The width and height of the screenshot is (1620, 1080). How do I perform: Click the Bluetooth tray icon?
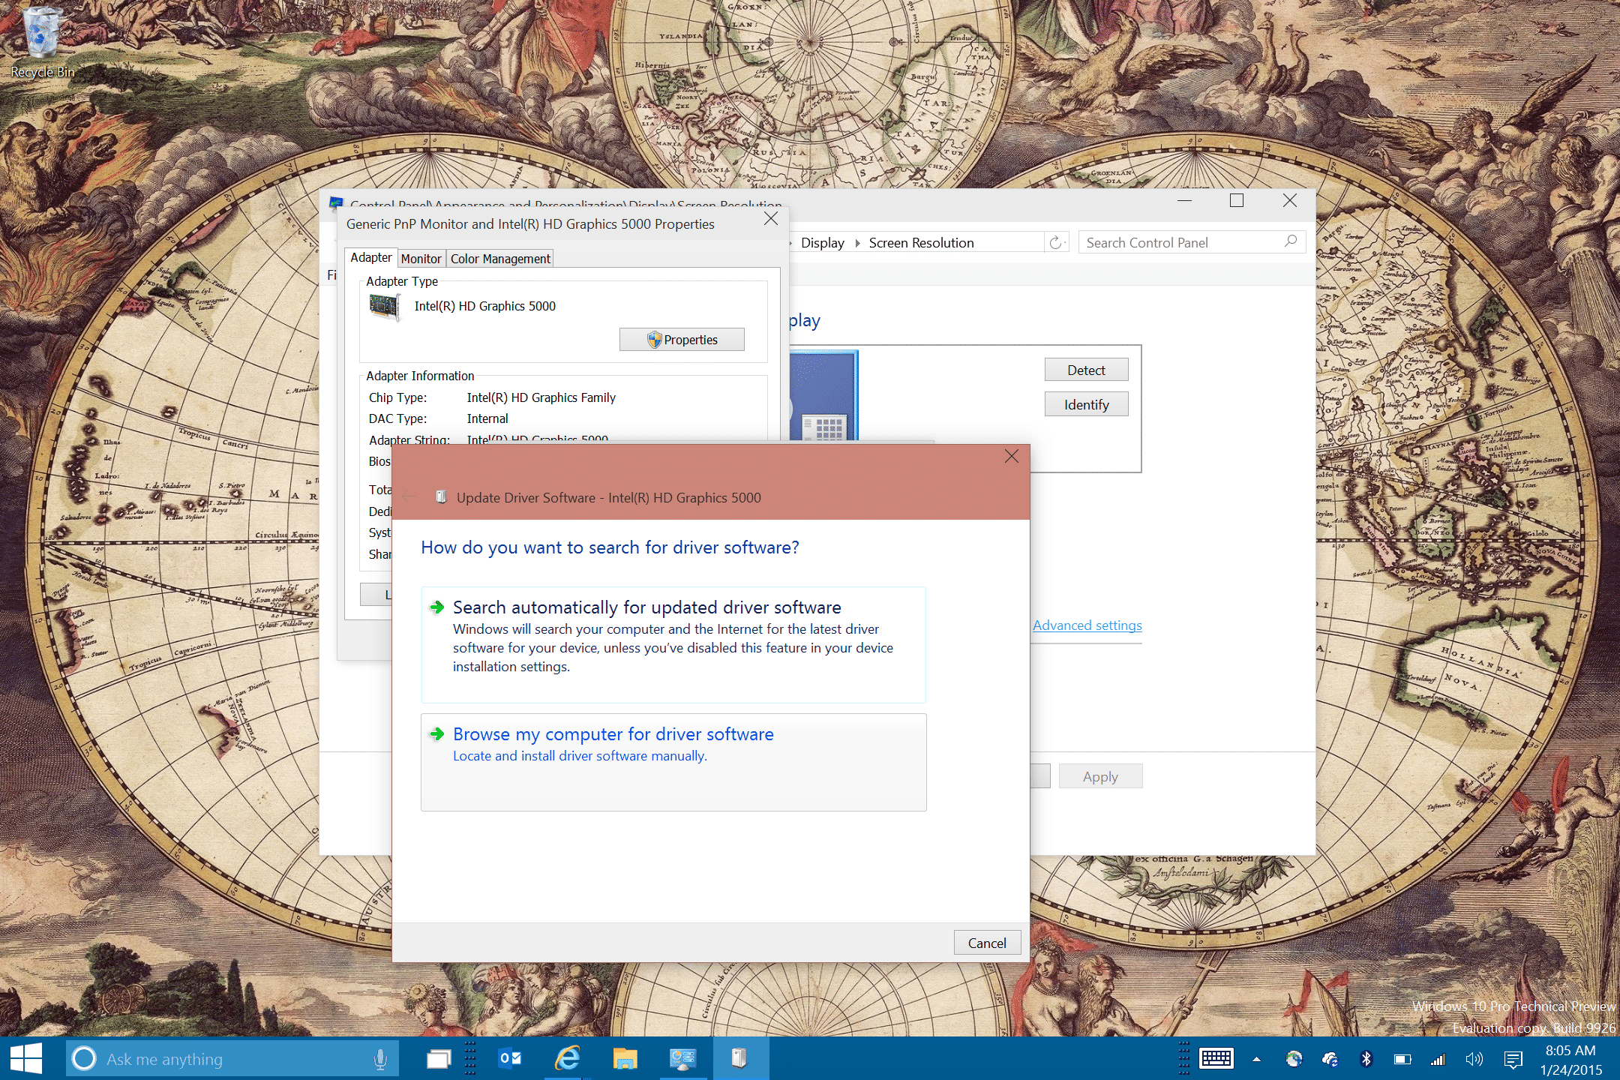1366,1059
